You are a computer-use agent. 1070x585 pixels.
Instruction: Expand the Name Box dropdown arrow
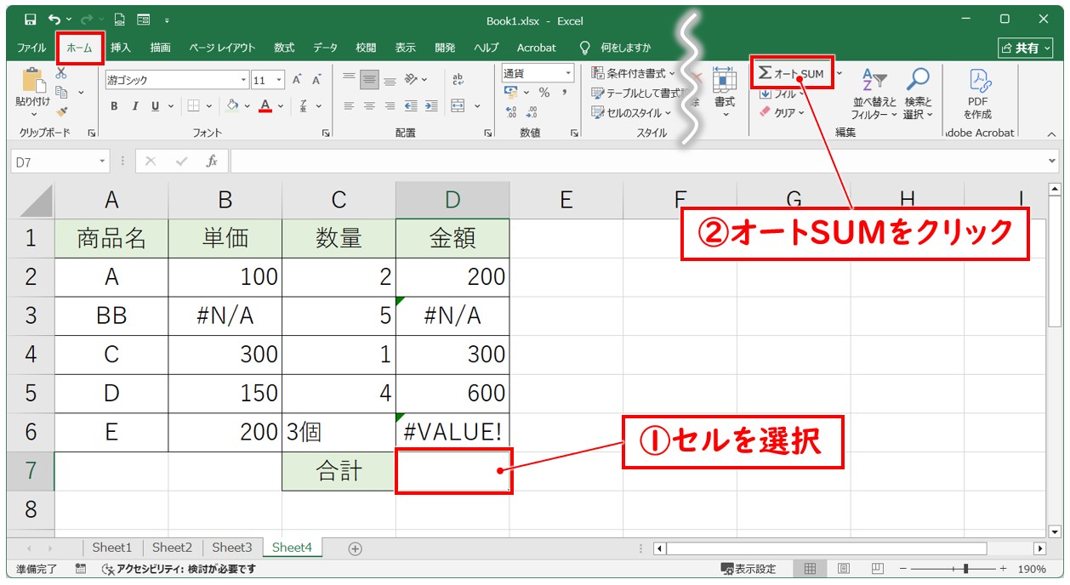[x=103, y=161]
